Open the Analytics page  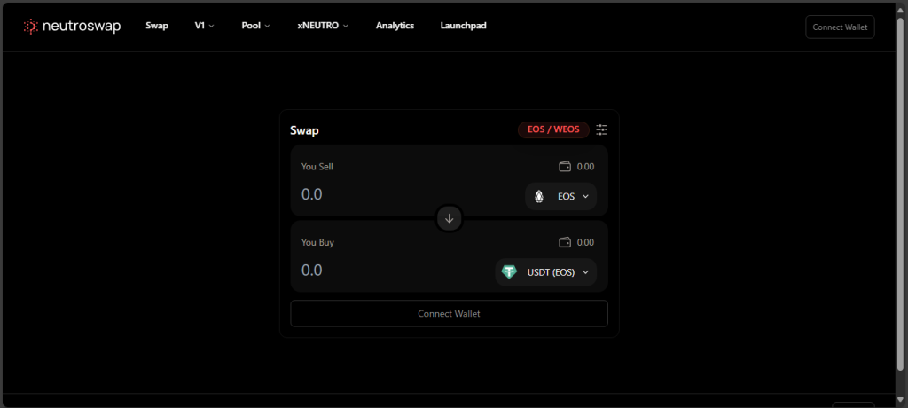[x=395, y=26]
